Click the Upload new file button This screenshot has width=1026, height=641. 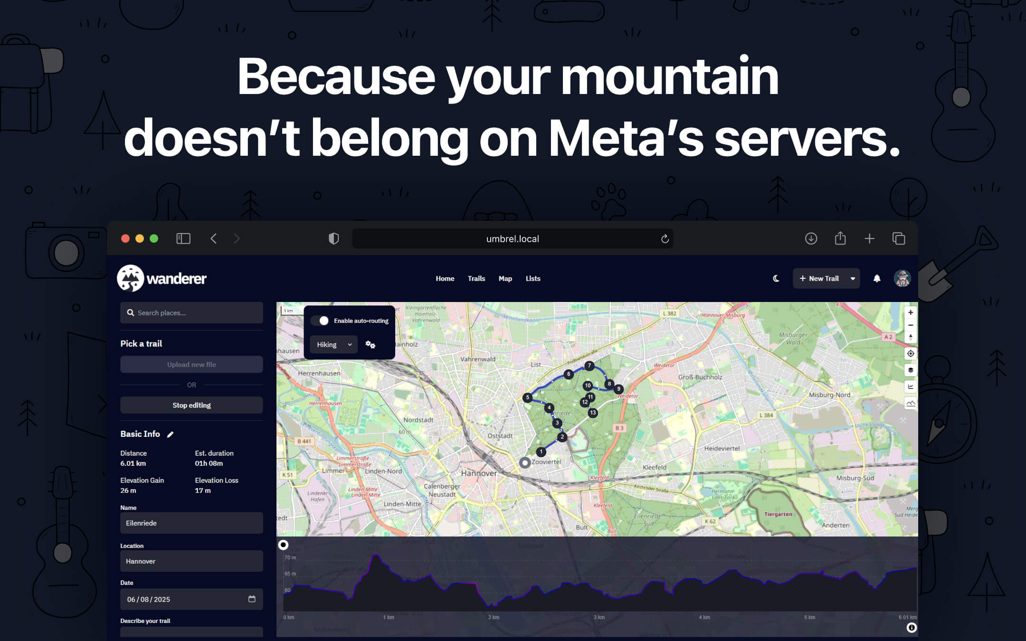coord(191,365)
